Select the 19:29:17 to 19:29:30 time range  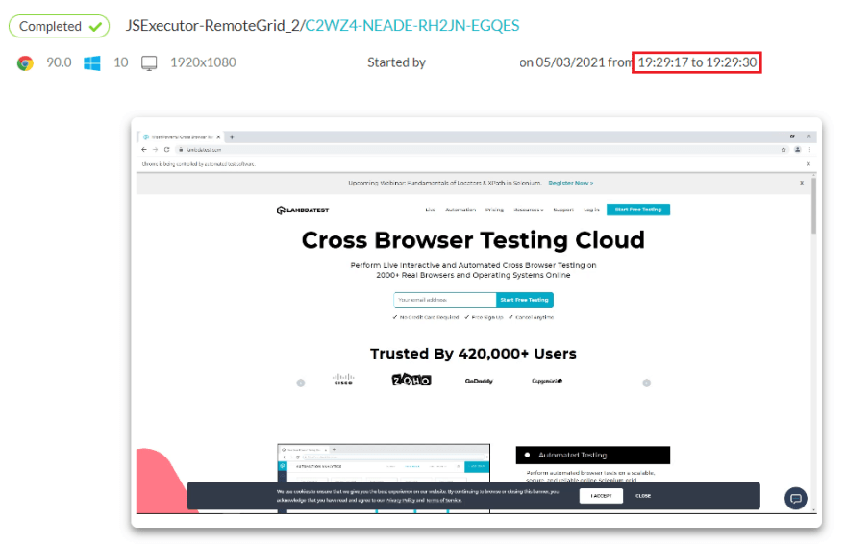(697, 62)
